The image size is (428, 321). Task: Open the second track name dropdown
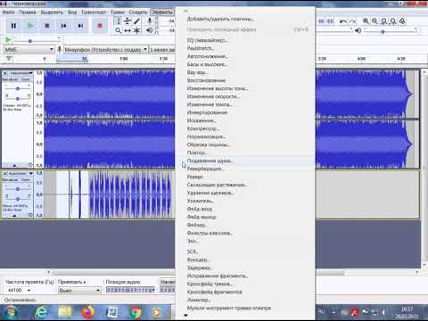[x=21, y=173]
